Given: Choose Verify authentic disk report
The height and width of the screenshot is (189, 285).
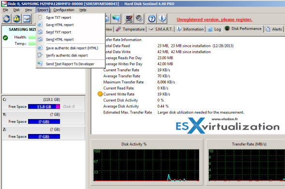Looking at the screenshot, I should pos(71,55).
